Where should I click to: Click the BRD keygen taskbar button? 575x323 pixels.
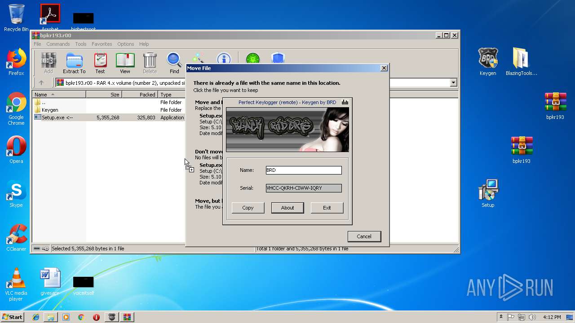pyautogui.click(x=111, y=317)
